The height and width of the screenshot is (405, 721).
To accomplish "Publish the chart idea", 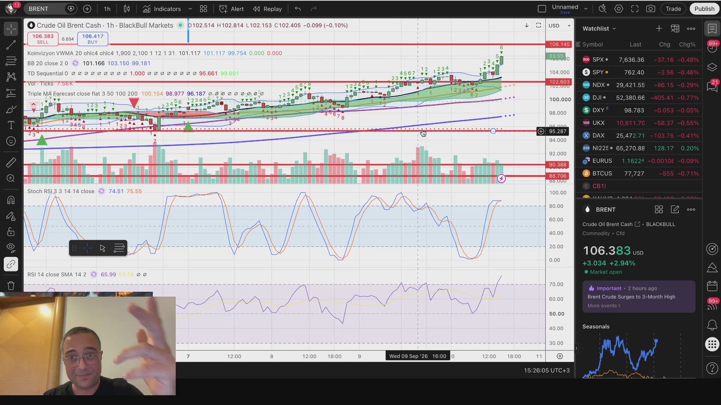I will (704, 9).
